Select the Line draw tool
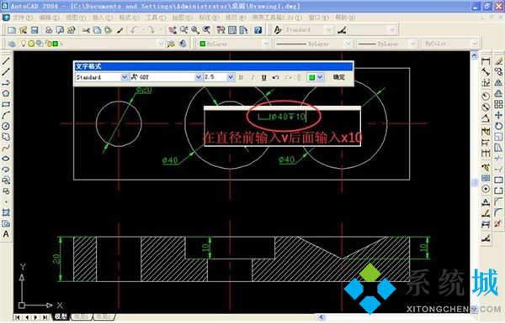The height and width of the screenshot is (324, 505). click(x=6, y=60)
